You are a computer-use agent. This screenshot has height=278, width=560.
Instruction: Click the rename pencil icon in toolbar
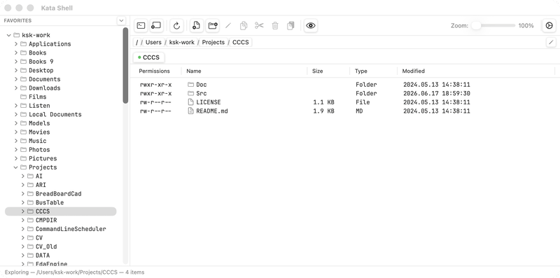point(228,26)
